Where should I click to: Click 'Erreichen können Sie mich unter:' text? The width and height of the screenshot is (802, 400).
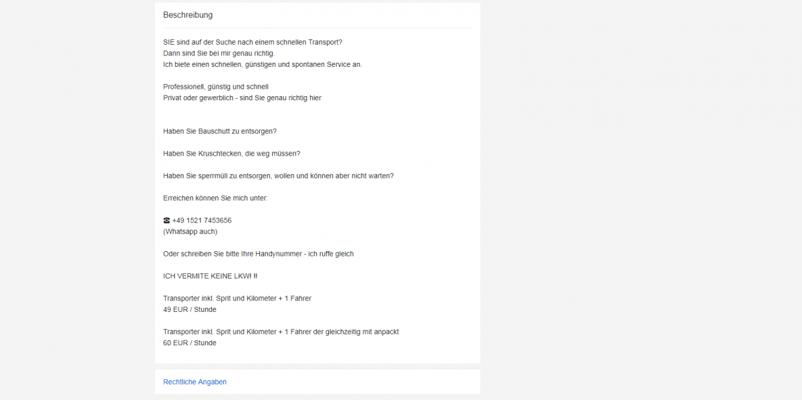215,198
